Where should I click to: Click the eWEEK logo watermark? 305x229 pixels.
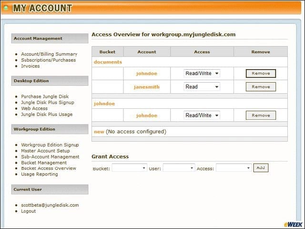pos(294,225)
